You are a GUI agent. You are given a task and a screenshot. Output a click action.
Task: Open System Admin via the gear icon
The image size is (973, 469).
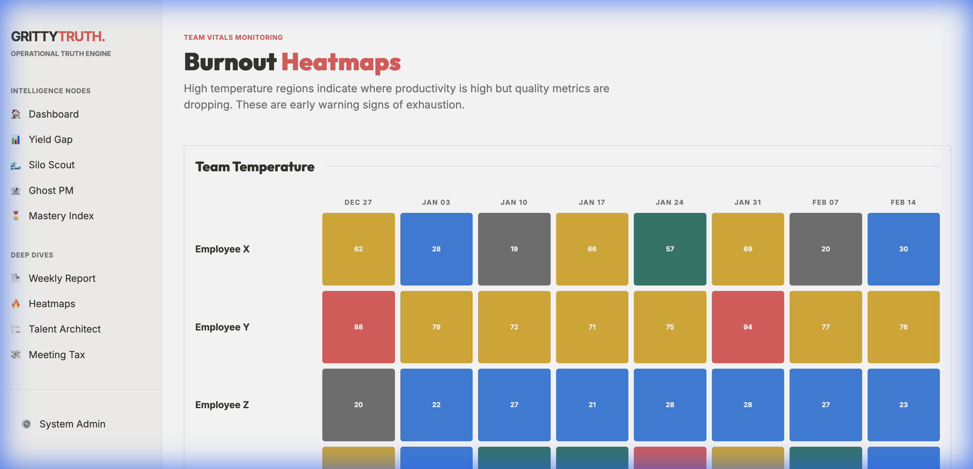(x=26, y=424)
